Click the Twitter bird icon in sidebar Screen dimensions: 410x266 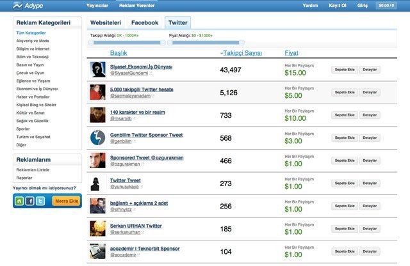pos(40,201)
